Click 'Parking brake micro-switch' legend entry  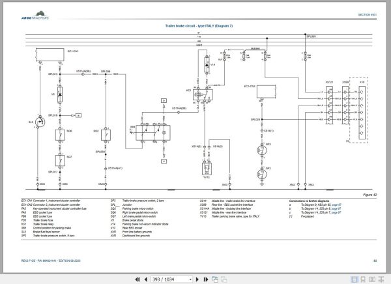point(138,208)
